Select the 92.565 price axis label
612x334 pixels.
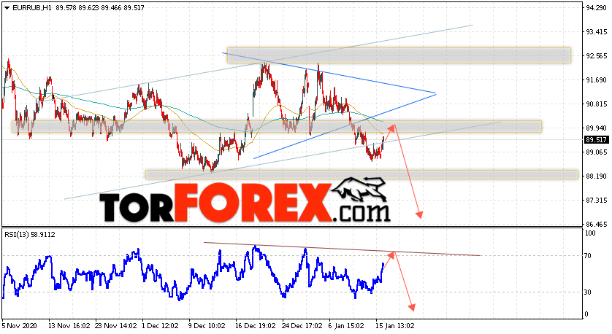tap(597, 55)
